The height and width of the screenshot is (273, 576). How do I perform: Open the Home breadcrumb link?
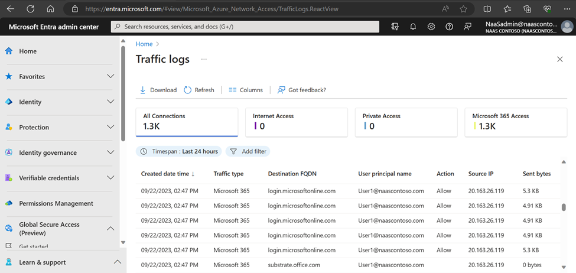coord(144,44)
